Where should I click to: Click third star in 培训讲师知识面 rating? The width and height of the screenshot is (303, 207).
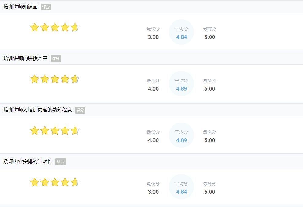pos(55,28)
